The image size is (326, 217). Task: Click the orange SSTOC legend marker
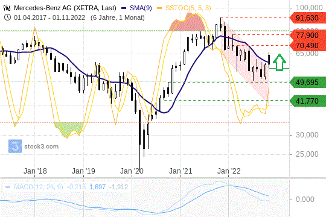[159, 8]
